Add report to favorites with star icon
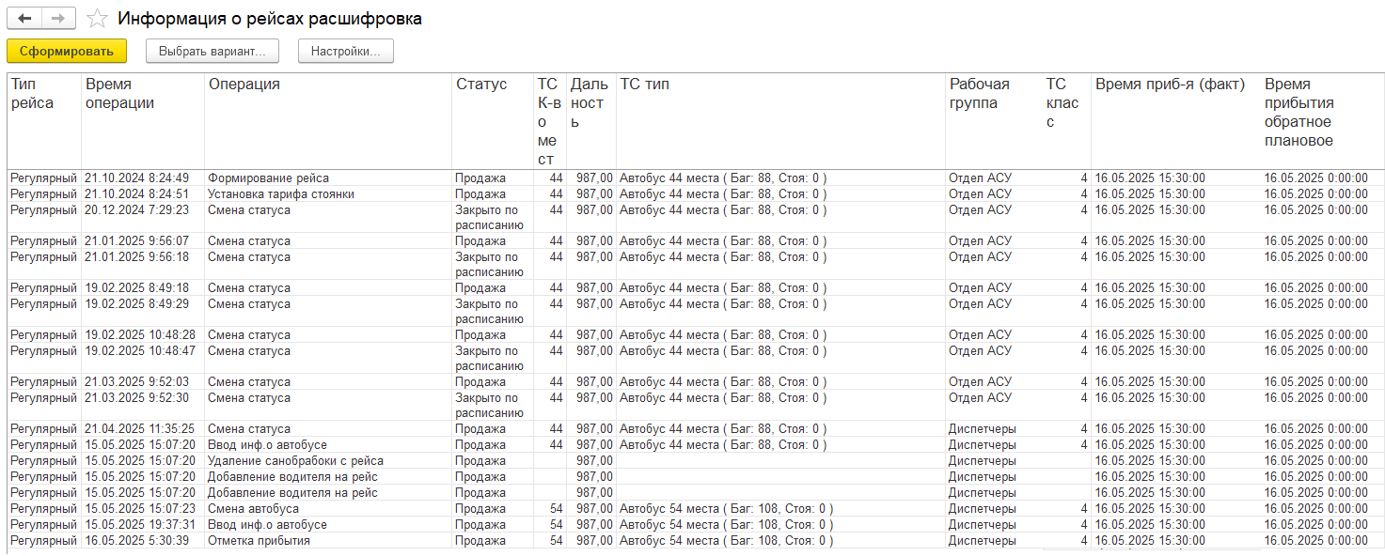The image size is (1385, 556). 96,19
